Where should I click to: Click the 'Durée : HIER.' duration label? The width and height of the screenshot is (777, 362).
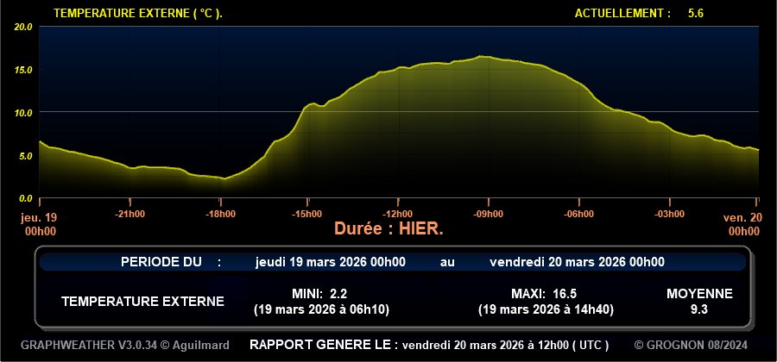[x=388, y=229]
